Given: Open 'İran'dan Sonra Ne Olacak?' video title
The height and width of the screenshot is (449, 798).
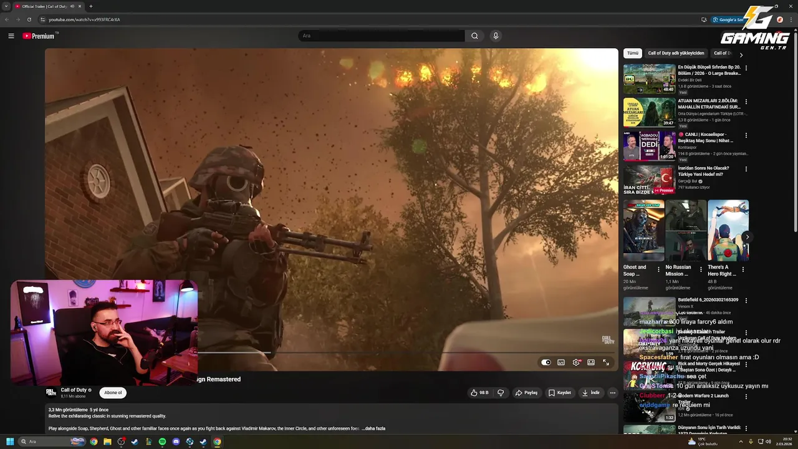Looking at the screenshot, I should (x=703, y=171).
